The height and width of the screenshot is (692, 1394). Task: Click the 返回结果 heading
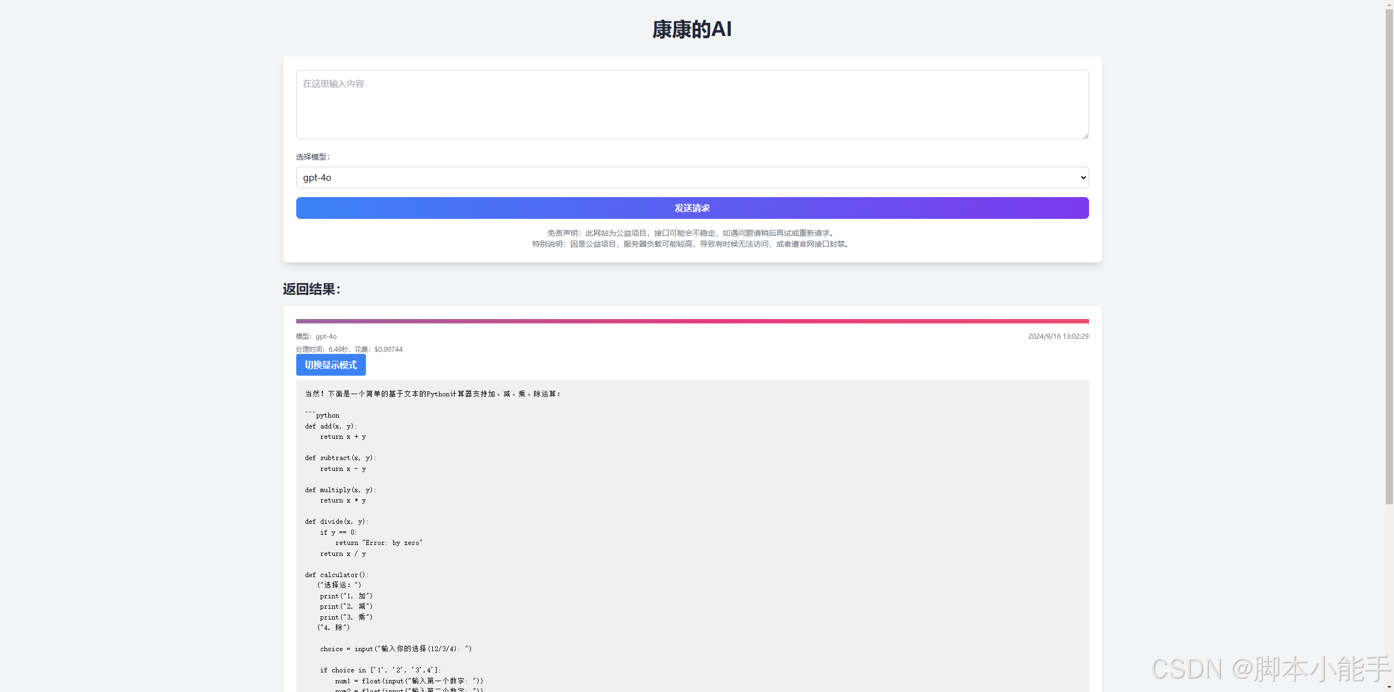311,289
